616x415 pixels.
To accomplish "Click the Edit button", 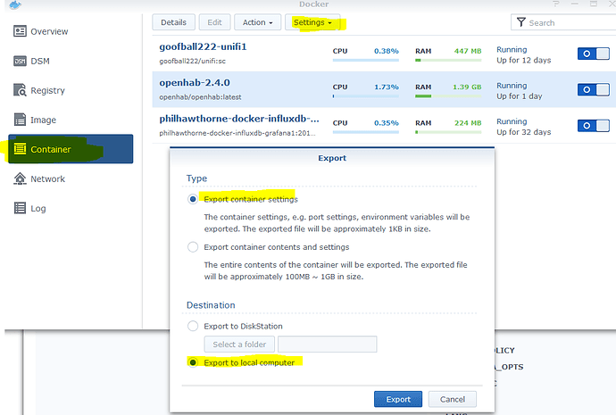I will tap(214, 22).
